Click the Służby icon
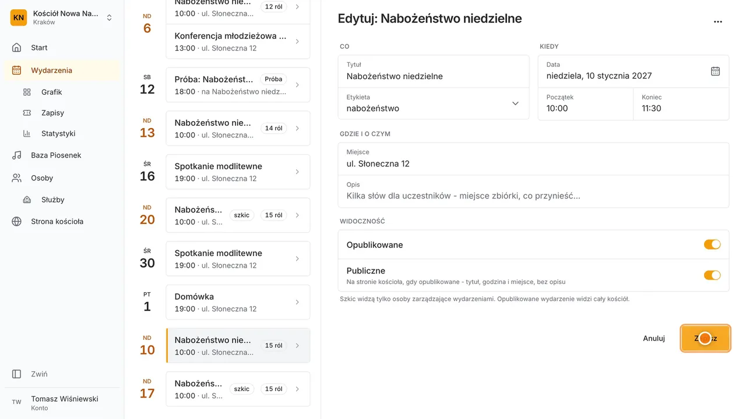This screenshot has height=419, width=746. point(27,200)
